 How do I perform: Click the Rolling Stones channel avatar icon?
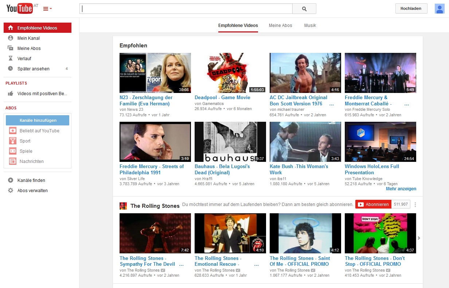(x=123, y=206)
